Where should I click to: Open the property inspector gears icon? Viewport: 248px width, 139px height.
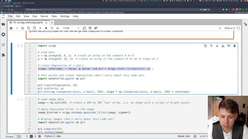click(245, 24)
